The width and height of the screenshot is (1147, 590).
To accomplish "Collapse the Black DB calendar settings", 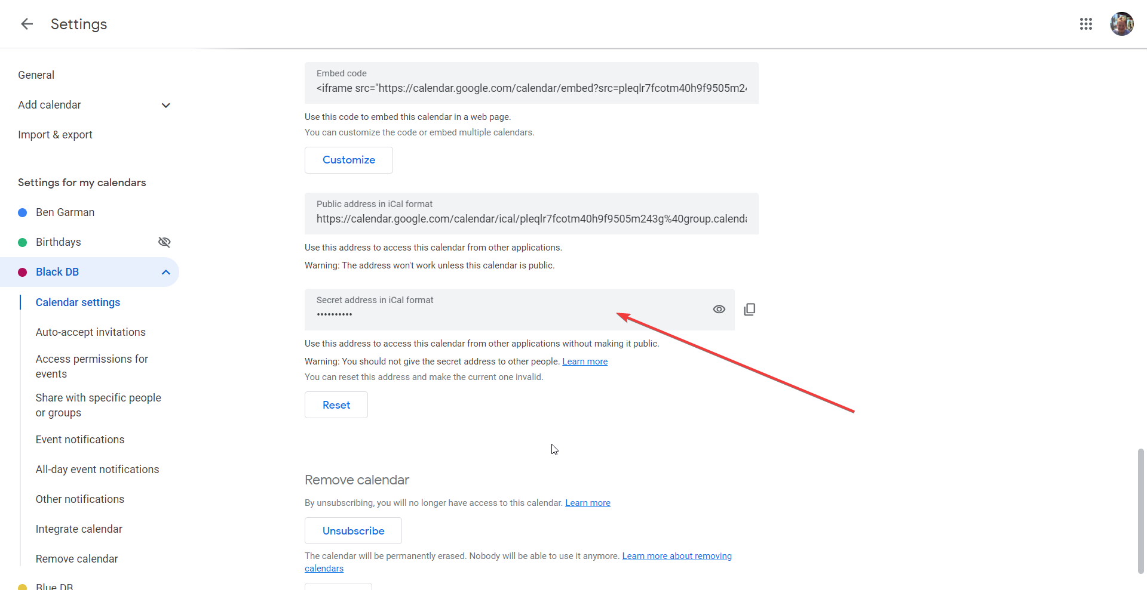I will click(x=166, y=273).
